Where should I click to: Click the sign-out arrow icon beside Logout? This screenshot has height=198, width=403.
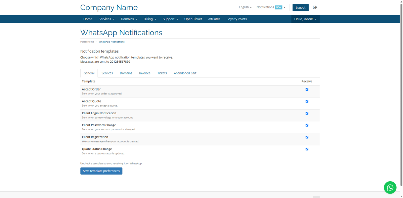click(315, 7)
